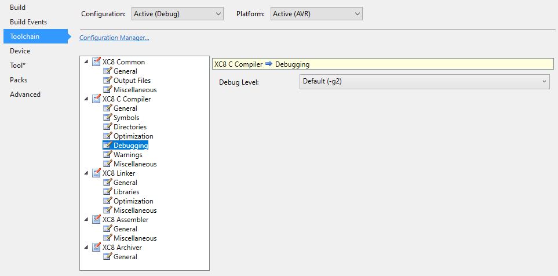Click the XC8 C Compiler folder icon
558x276 pixels.
tap(96, 99)
